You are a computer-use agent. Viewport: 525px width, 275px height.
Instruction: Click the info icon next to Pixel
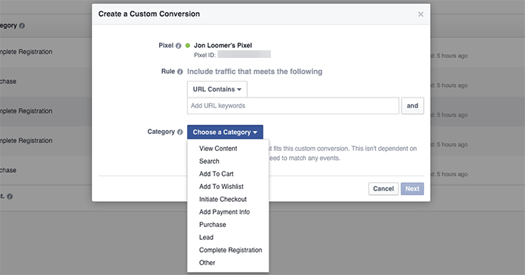click(179, 46)
